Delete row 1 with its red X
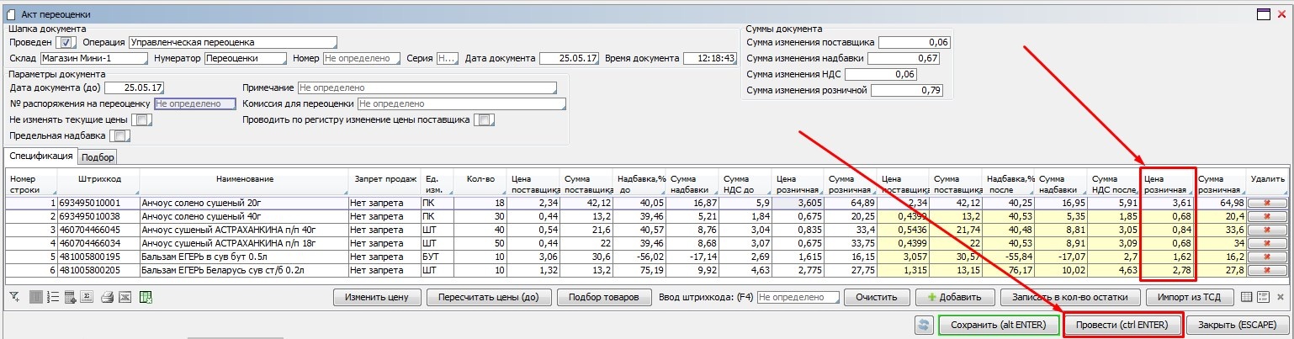The height and width of the screenshot is (339, 1294). click(x=1267, y=203)
